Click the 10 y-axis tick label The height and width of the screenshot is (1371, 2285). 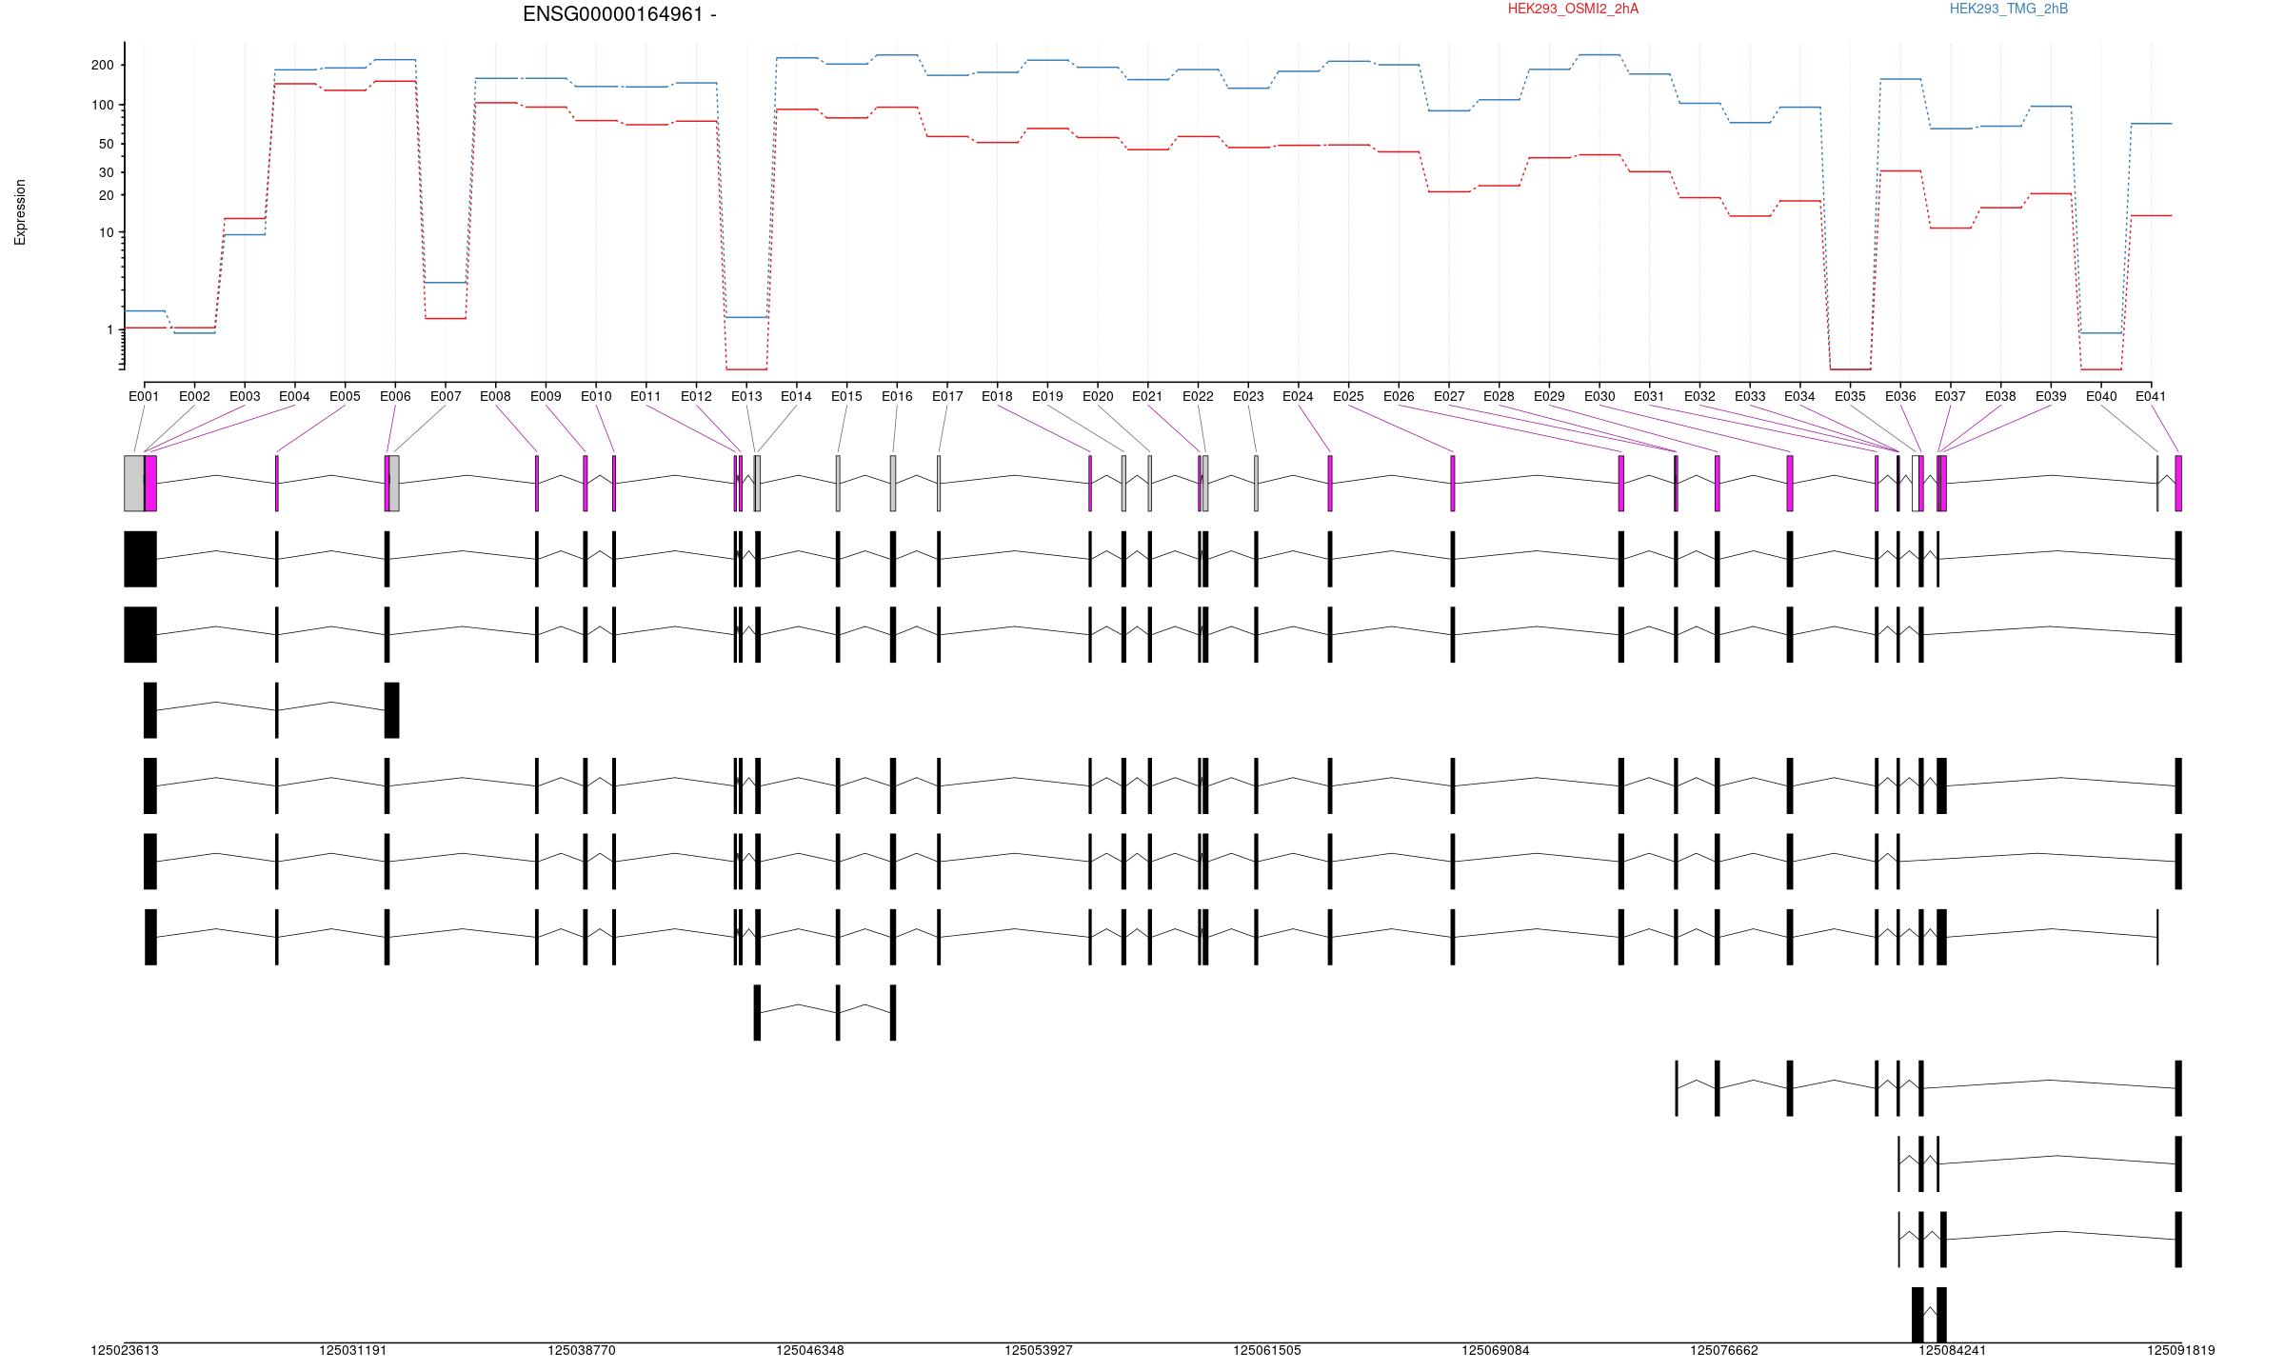tap(106, 233)
